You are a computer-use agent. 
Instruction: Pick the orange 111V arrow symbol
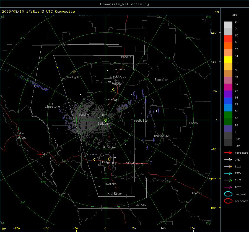click(228, 166)
